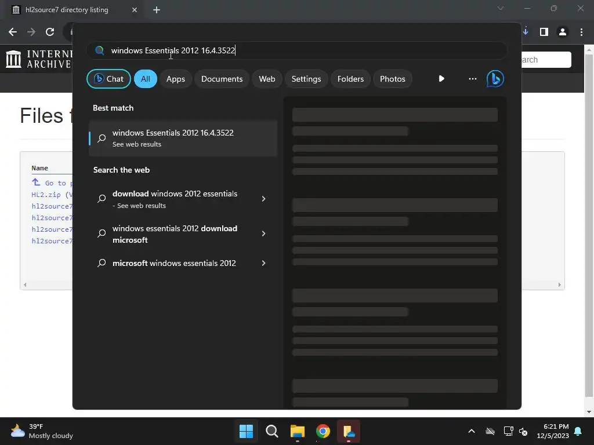Open the file transfer app on taskbar
Viewport: 594px width, 445px height.
pos(349,431)
